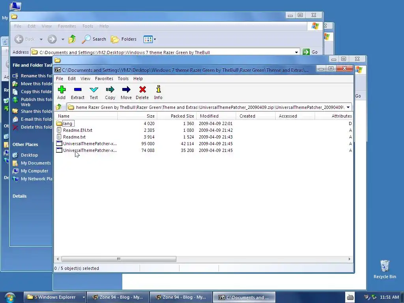
Task: Open My Documents from Other Places
Action: (x=32, y=163)
